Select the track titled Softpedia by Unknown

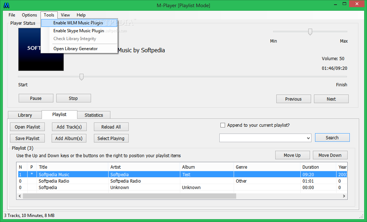pyautogui.click(x=182, y=187)
